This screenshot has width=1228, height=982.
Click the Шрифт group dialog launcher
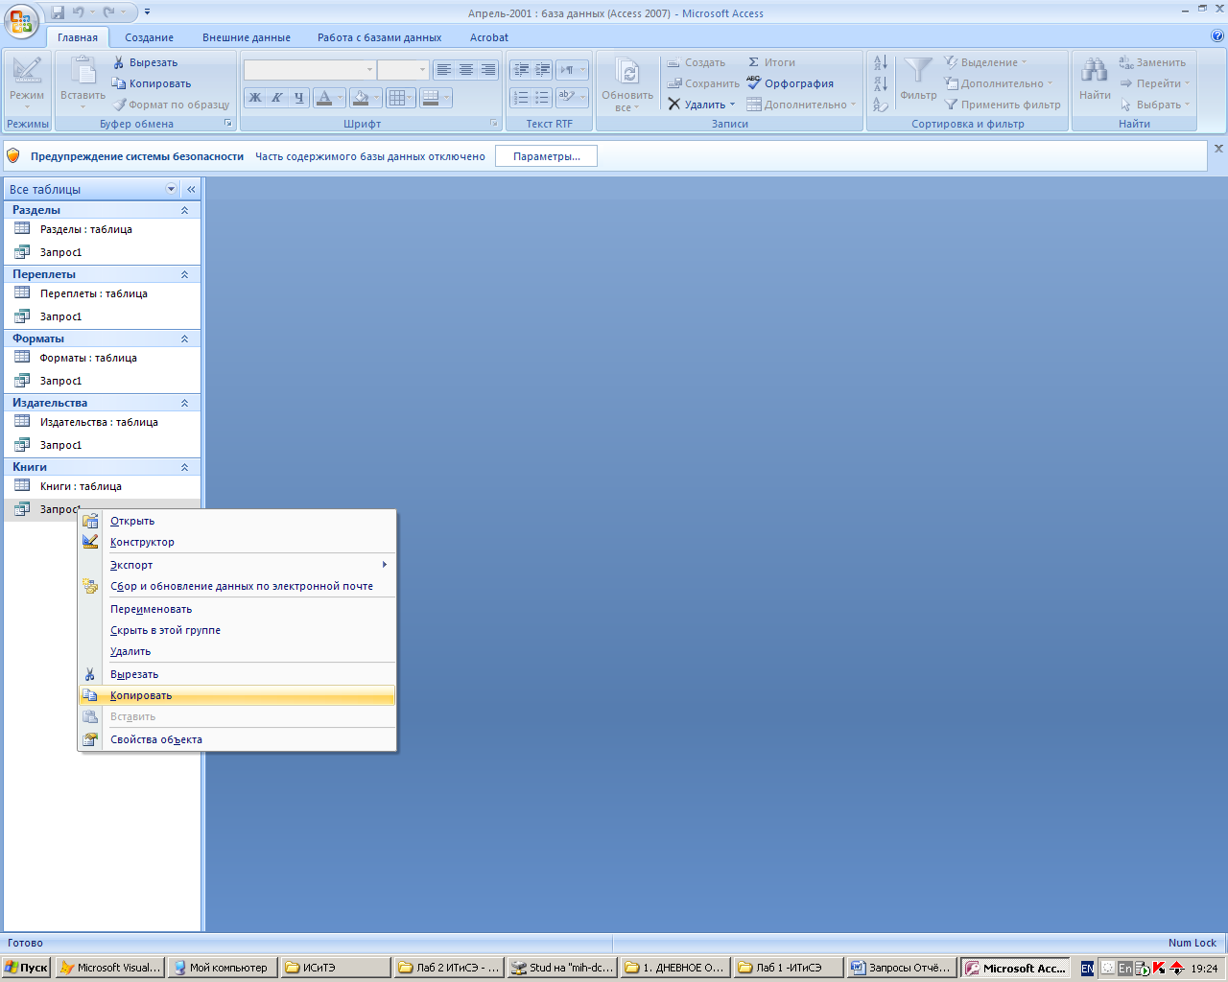[x=494, y=124]
